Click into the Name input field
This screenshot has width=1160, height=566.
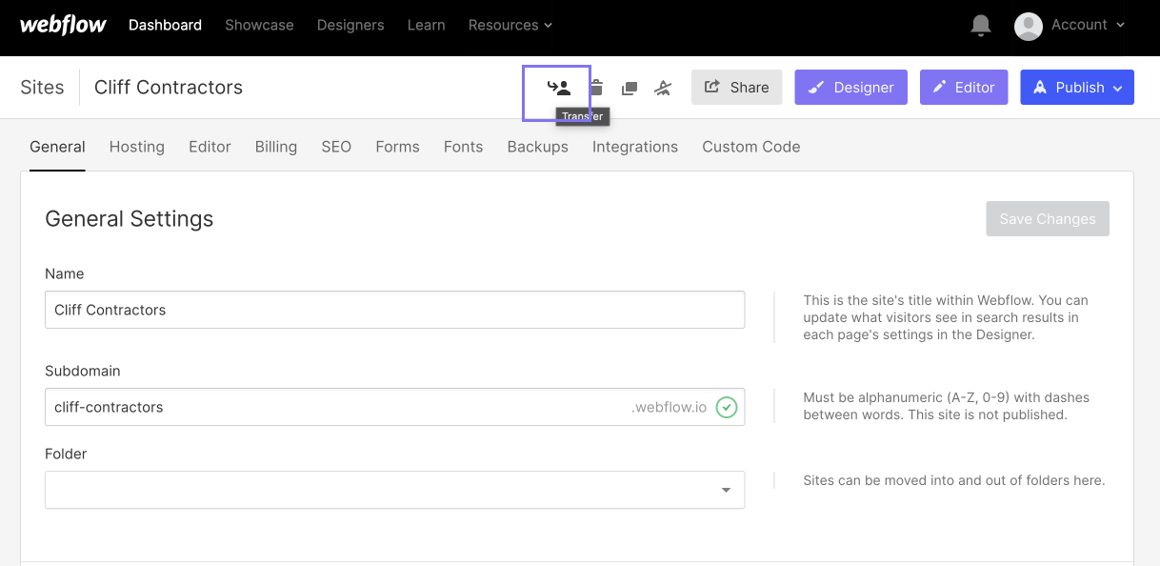click(x=394, y=310)
